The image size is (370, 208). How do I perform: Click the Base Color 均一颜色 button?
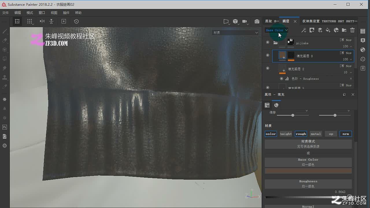coord(308,162)
